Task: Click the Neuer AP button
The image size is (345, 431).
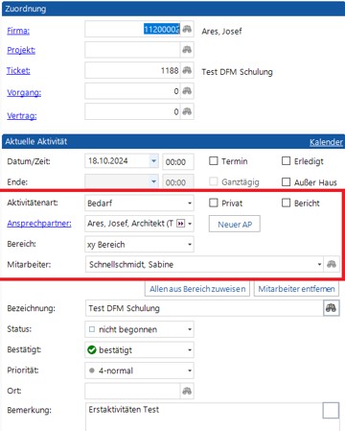Action: [x=235, y=225]
